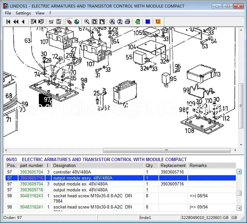Select part number 3903605704
This screenshot has height=223, width=247.
[32, 172]
